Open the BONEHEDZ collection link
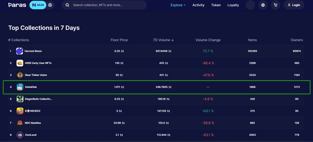 click(x=32, y=111)
